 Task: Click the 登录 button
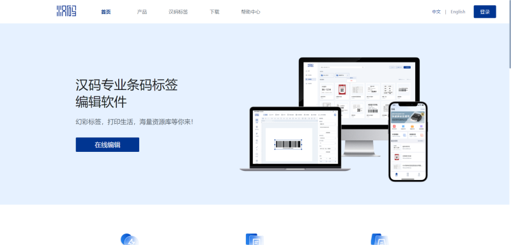tap(485, 11)
